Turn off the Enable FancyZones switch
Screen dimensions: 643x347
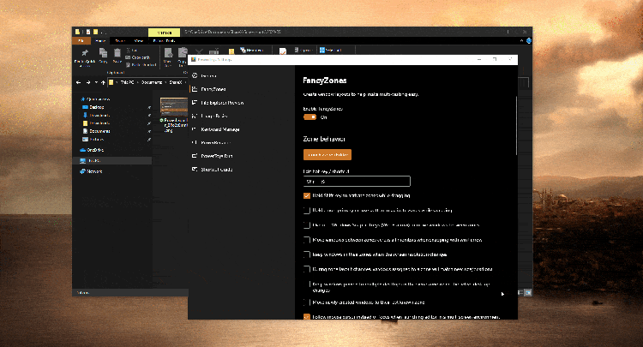[310, 117]
